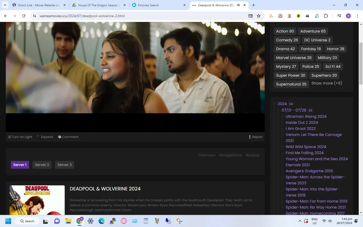The height and width of the screenshot is (227, 363).
Task: Open Microsoft Edge from the taskbar
Action: (x=101, y=221)
